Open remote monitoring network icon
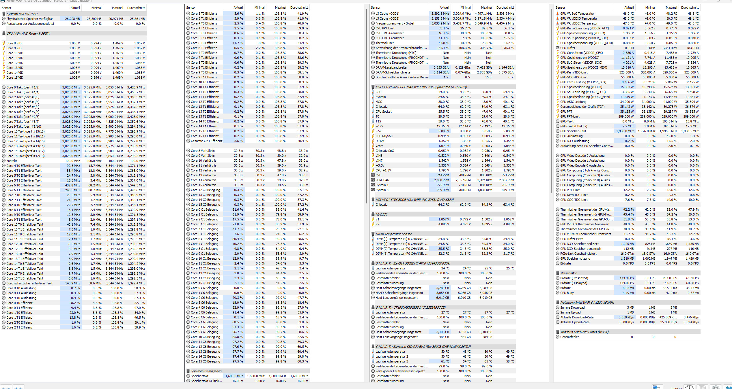This screenshot has height=389, width=732. [657, 387]
